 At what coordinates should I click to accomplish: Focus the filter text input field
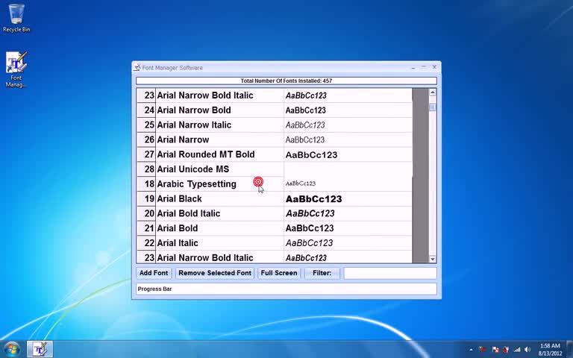pyautogui.click(x=390, y=273)
